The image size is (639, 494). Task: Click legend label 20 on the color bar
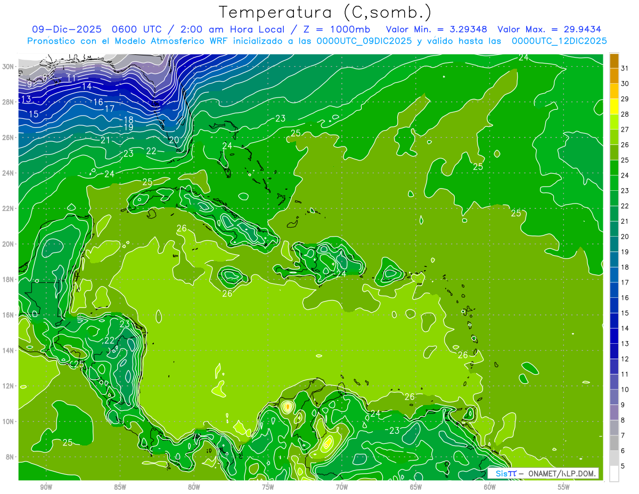[625, 237]
